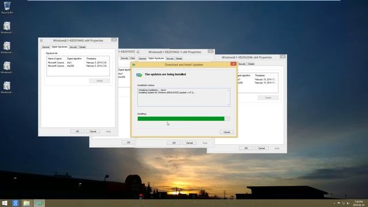Click the Action Center flag tray icon
Image resolution: width=368 pixels, height=207 pixels.
coord(339,203)
